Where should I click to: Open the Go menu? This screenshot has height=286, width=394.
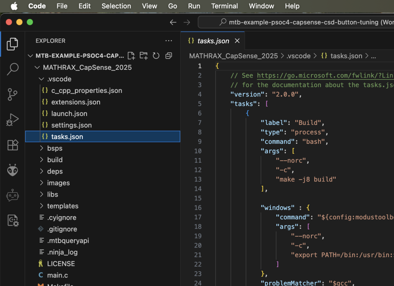tap(173, 6)
